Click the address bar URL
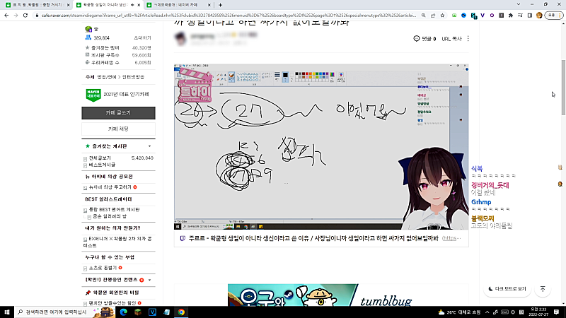 [x=229, y=15]
